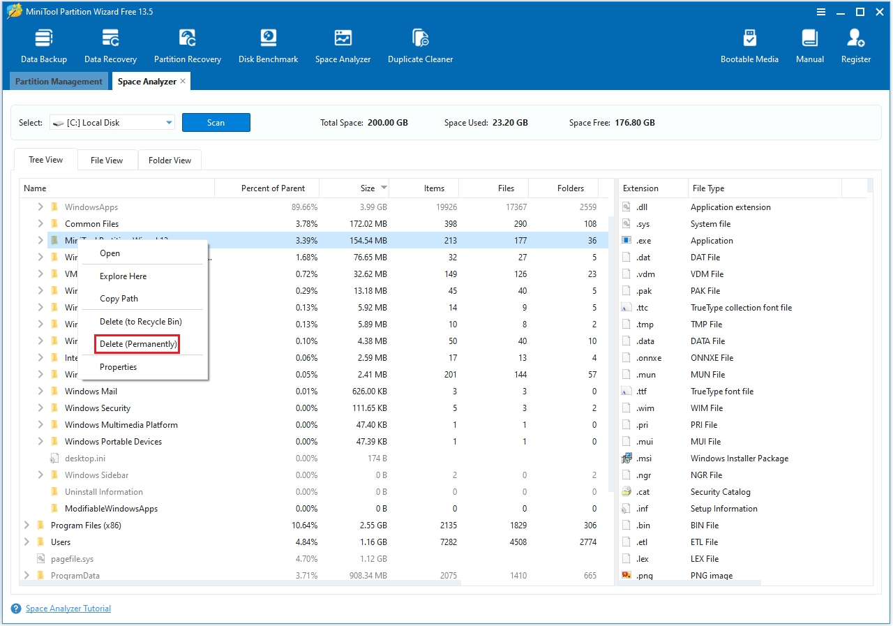This screenshot has width=893, height=626.
Task: Select Partition Recovery
Action: (x=187, y=43)
